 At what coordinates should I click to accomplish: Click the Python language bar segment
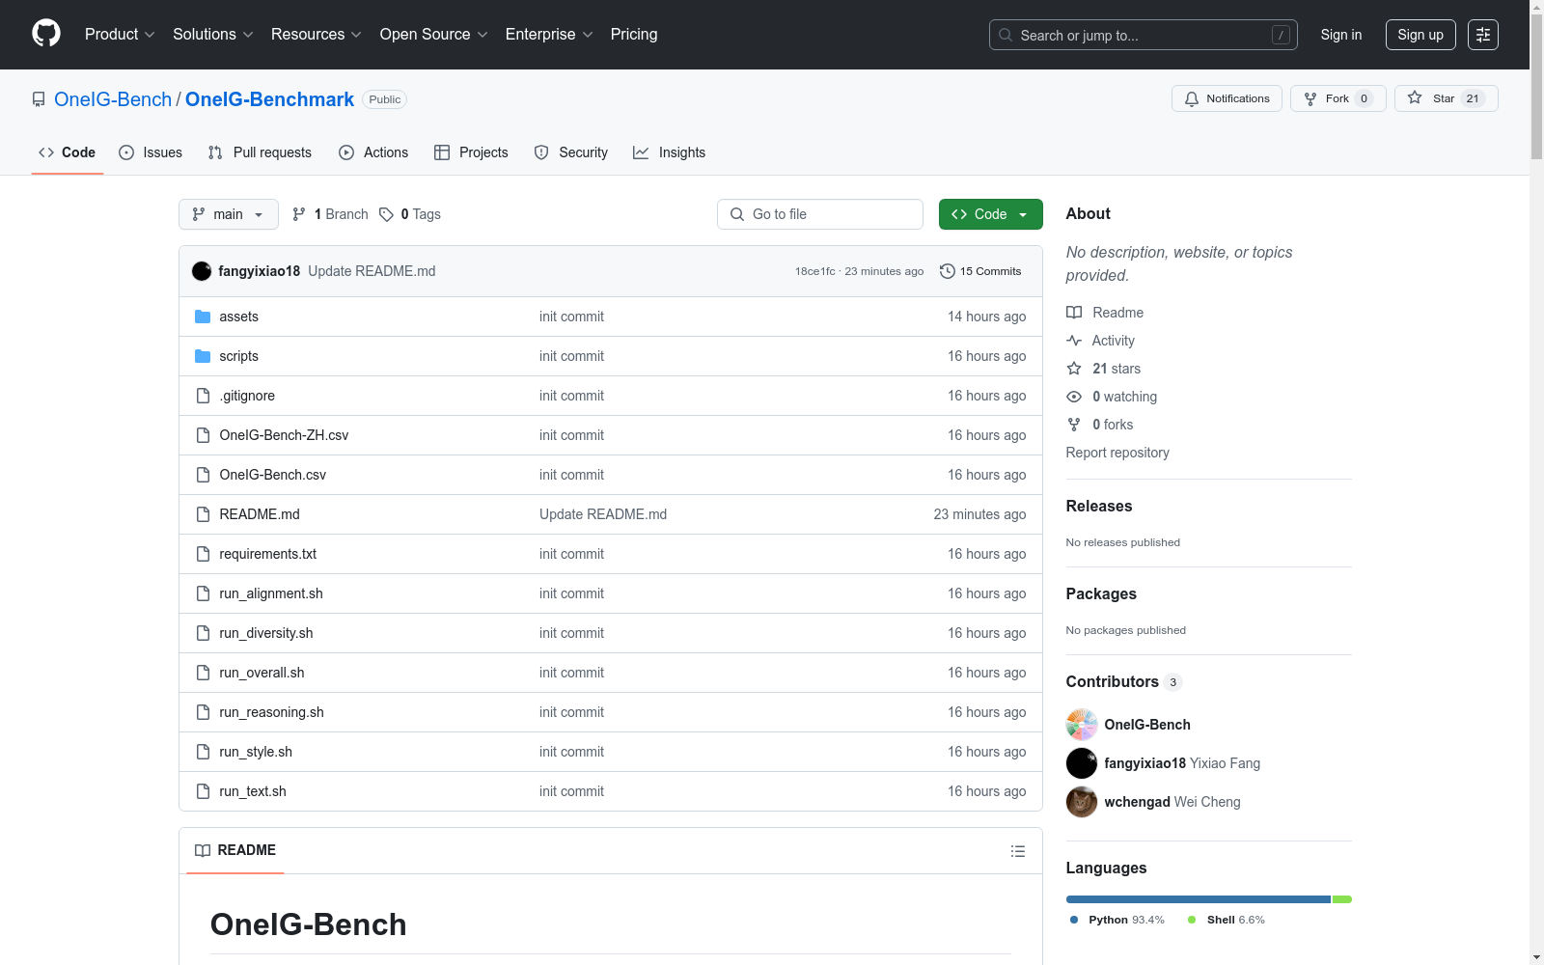pos(1197,899)
